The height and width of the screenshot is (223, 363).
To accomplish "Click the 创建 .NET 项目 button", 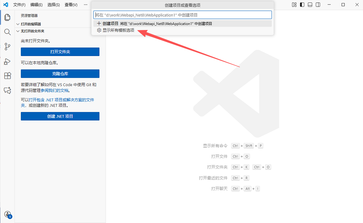I will coord(60,116).
